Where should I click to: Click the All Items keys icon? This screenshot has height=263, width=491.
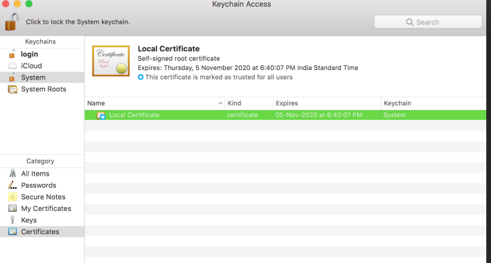click(12, 174)
